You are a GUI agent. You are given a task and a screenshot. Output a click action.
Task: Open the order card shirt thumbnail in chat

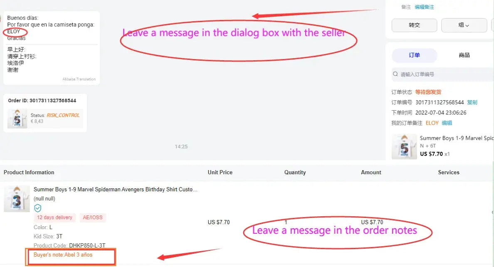tap(17, 119)
